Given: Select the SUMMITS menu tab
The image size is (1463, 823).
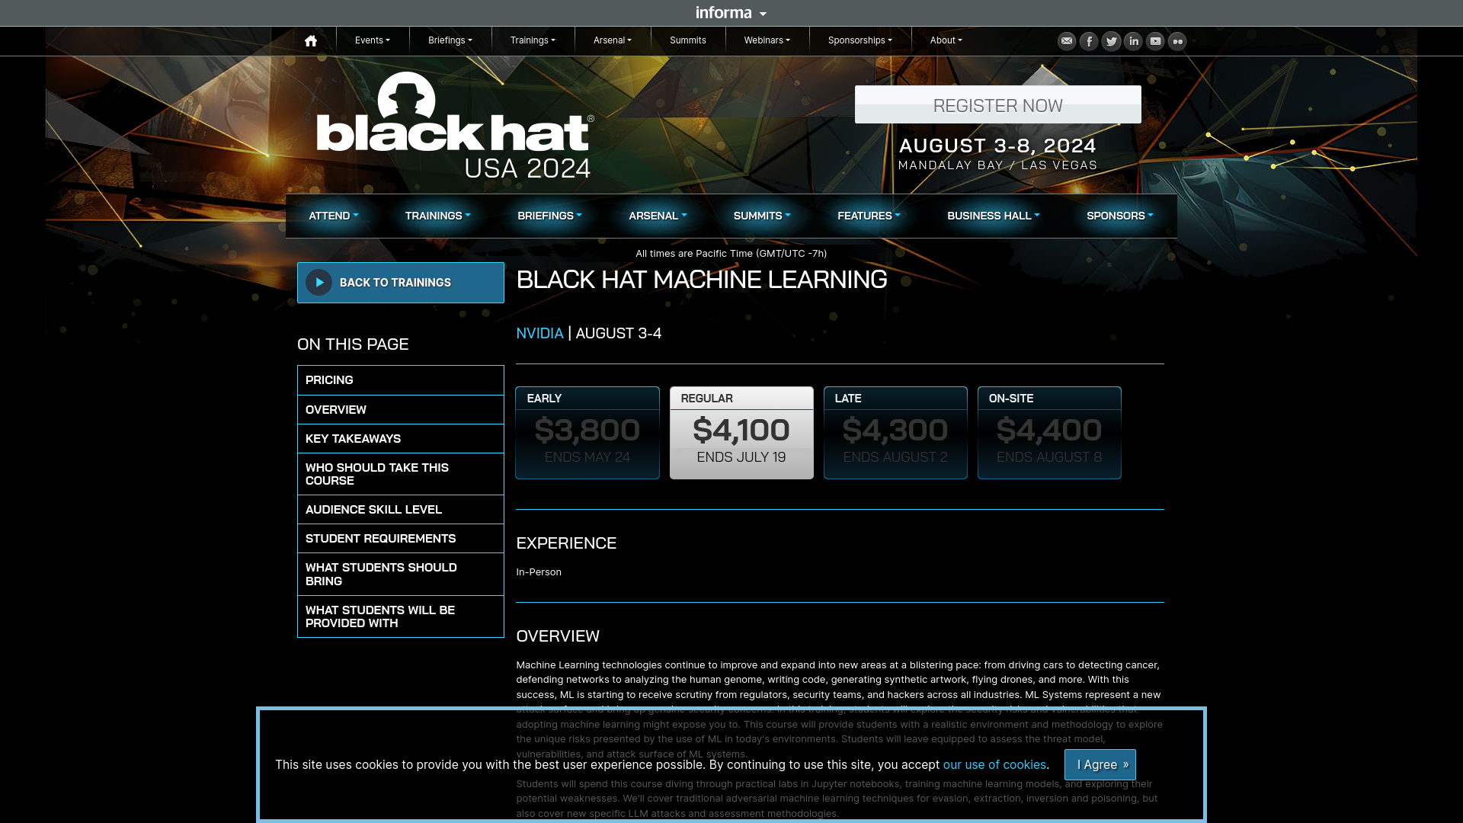Looking at the screenshot, I should pyautogui.click(x=760, y=215).
